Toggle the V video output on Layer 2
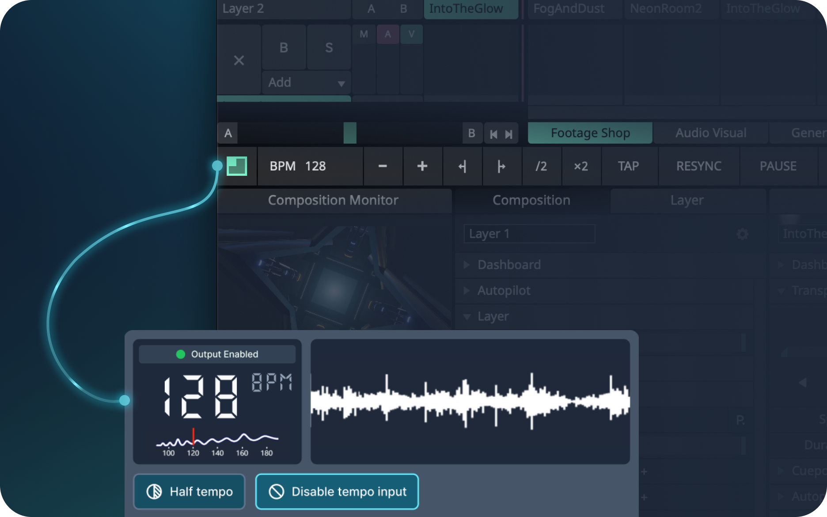 coord(411,34)
